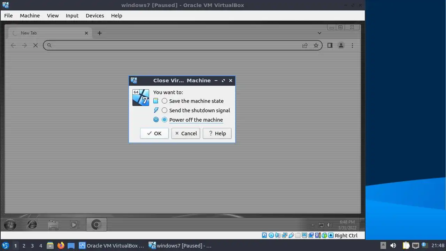The image size is (446, 251).
Task: Click guest Chrome share page icon
Action: point(305,45)
